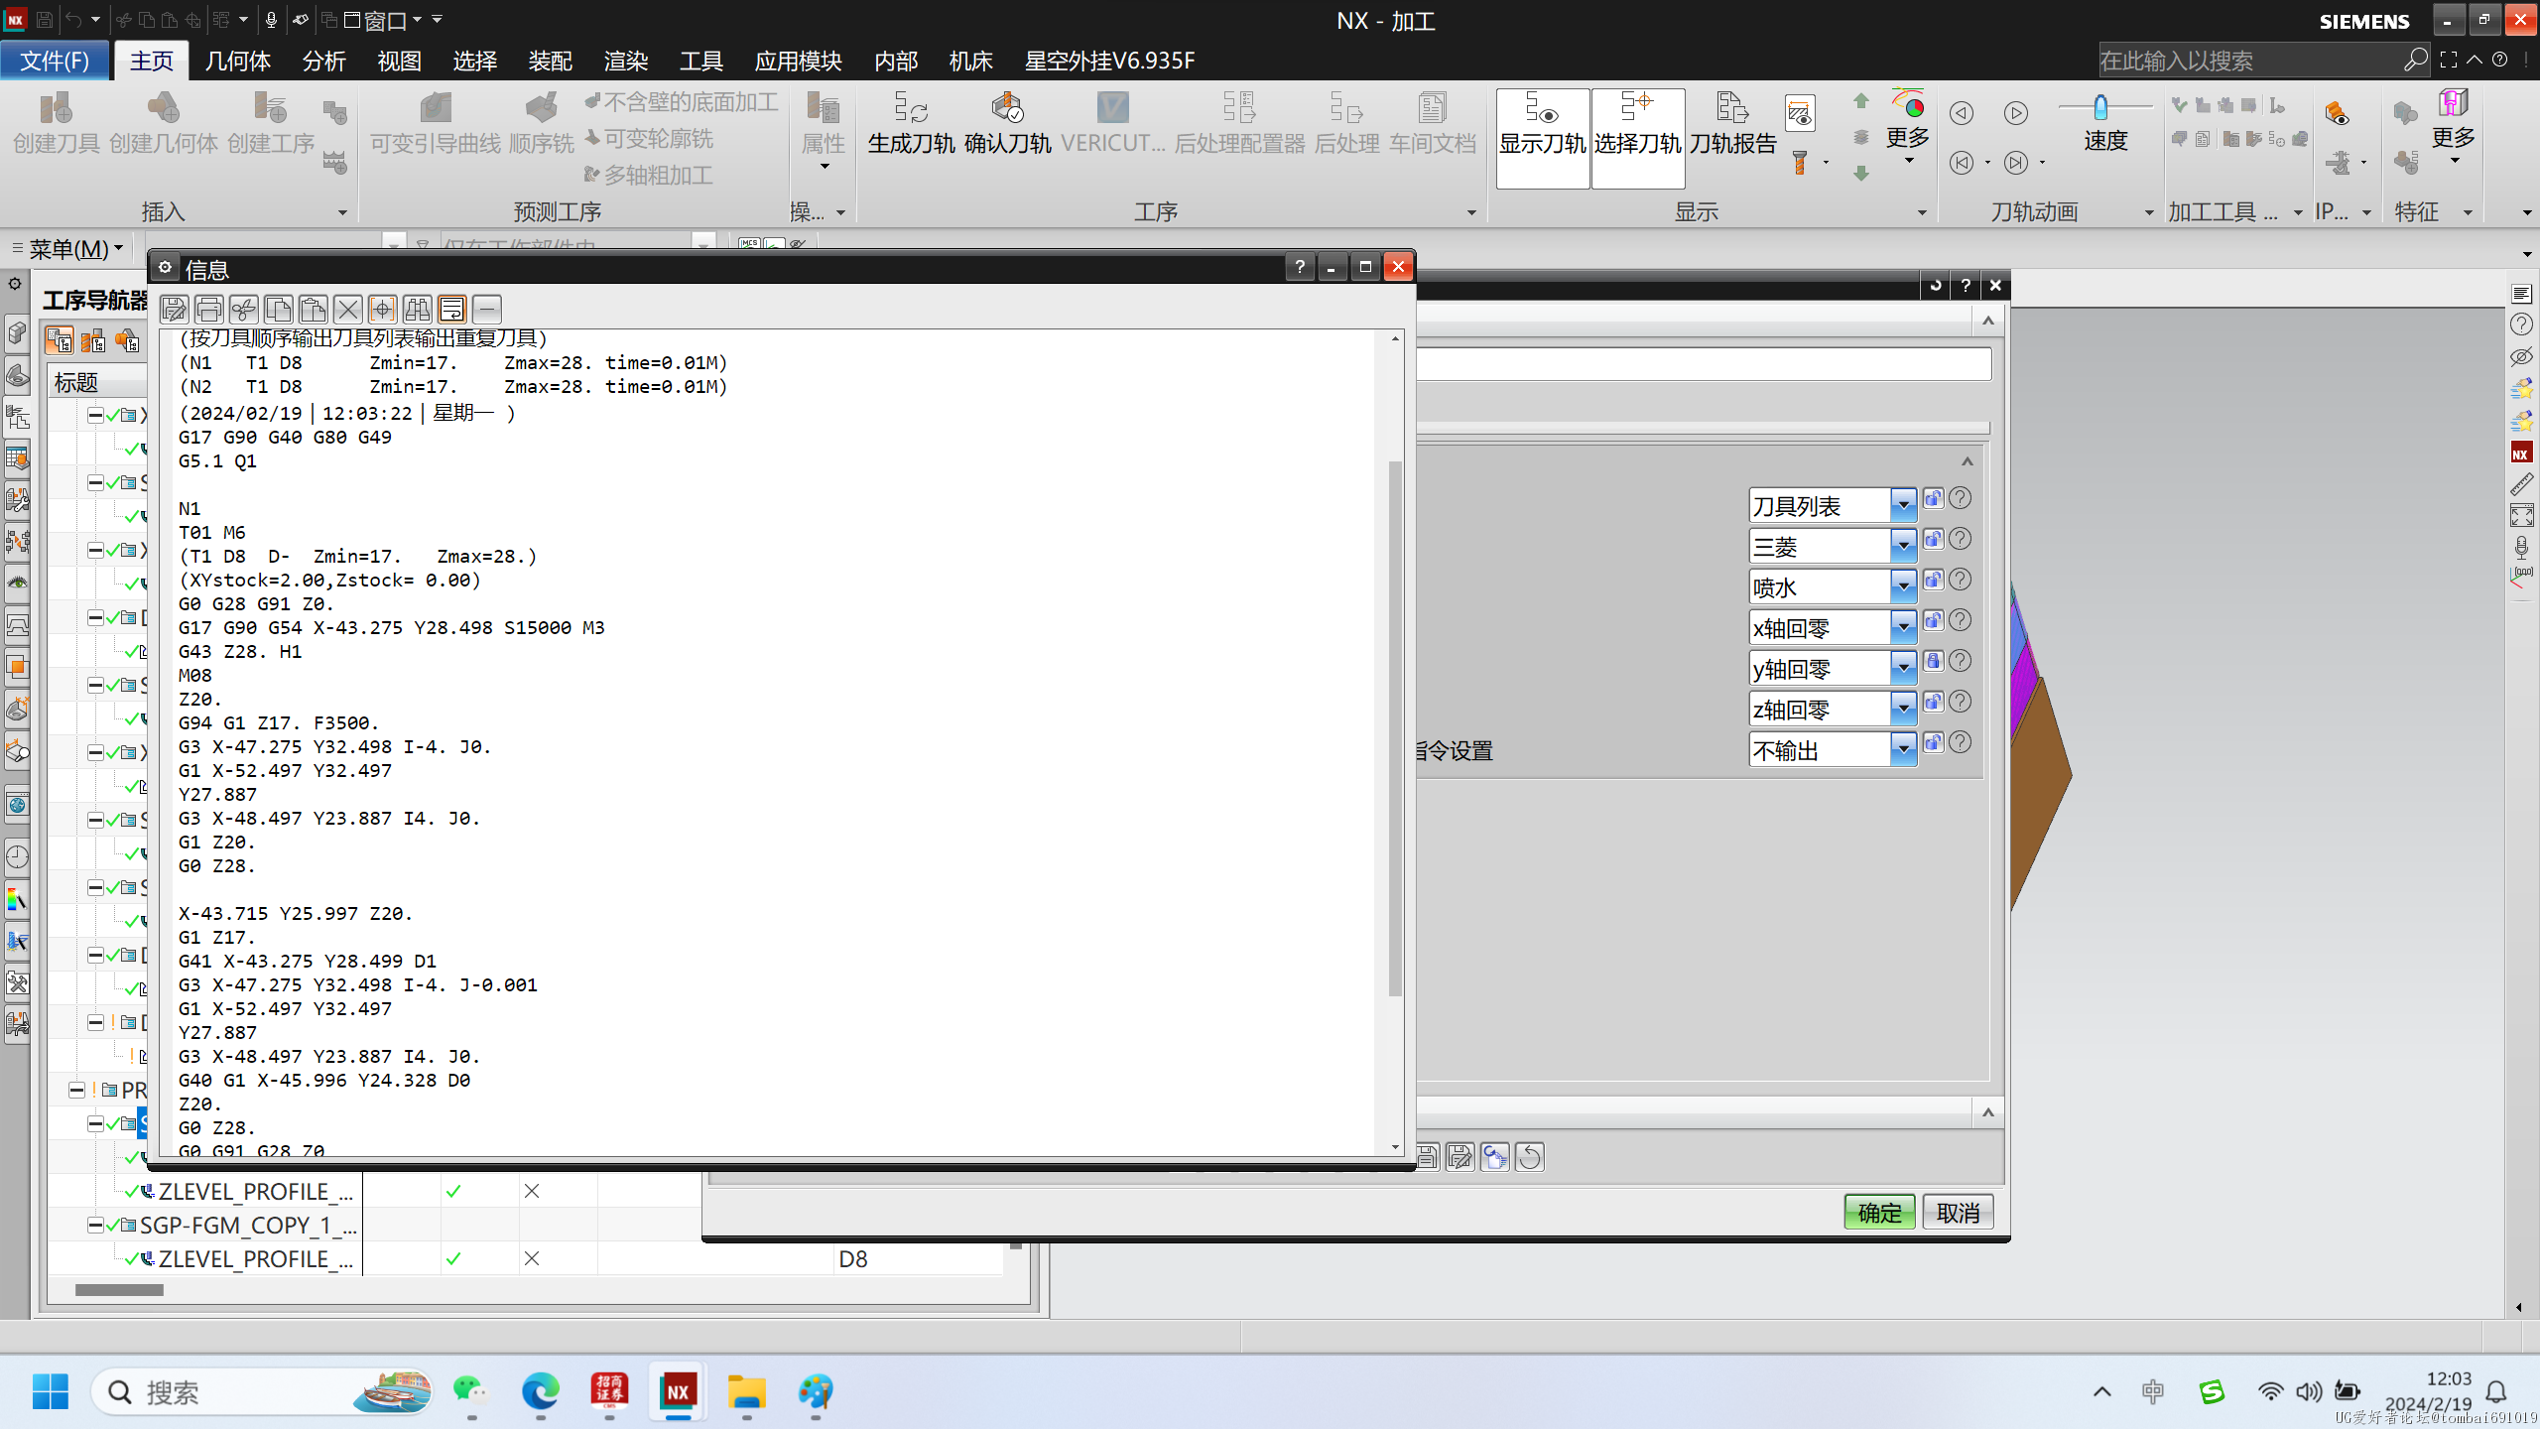Click Copy icon in 信息 window toolbar
The height and width of the screenshot is (1429, 2540).
click(278, 309)
